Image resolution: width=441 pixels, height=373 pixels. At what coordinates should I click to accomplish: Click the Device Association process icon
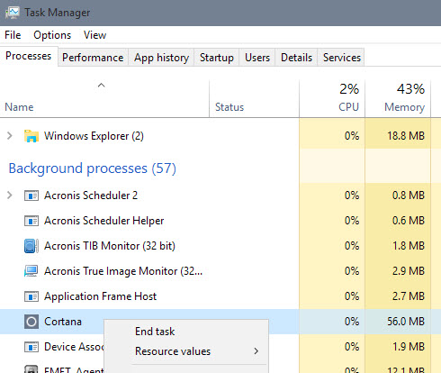(31, 347)
